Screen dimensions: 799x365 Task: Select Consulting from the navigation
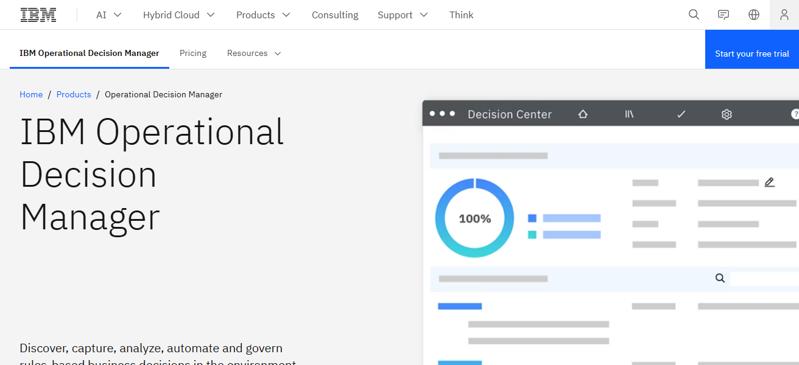coord(335,15)
